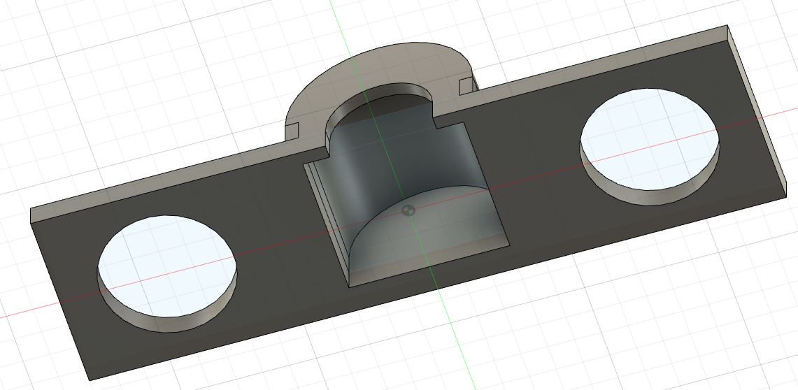Pick the small square notch on tab's left side
The image size is (798, 390).
(x=292, y=131)
